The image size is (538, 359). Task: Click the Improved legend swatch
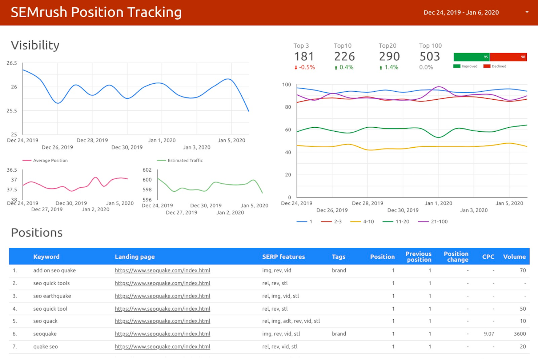[x=457, y=66]
